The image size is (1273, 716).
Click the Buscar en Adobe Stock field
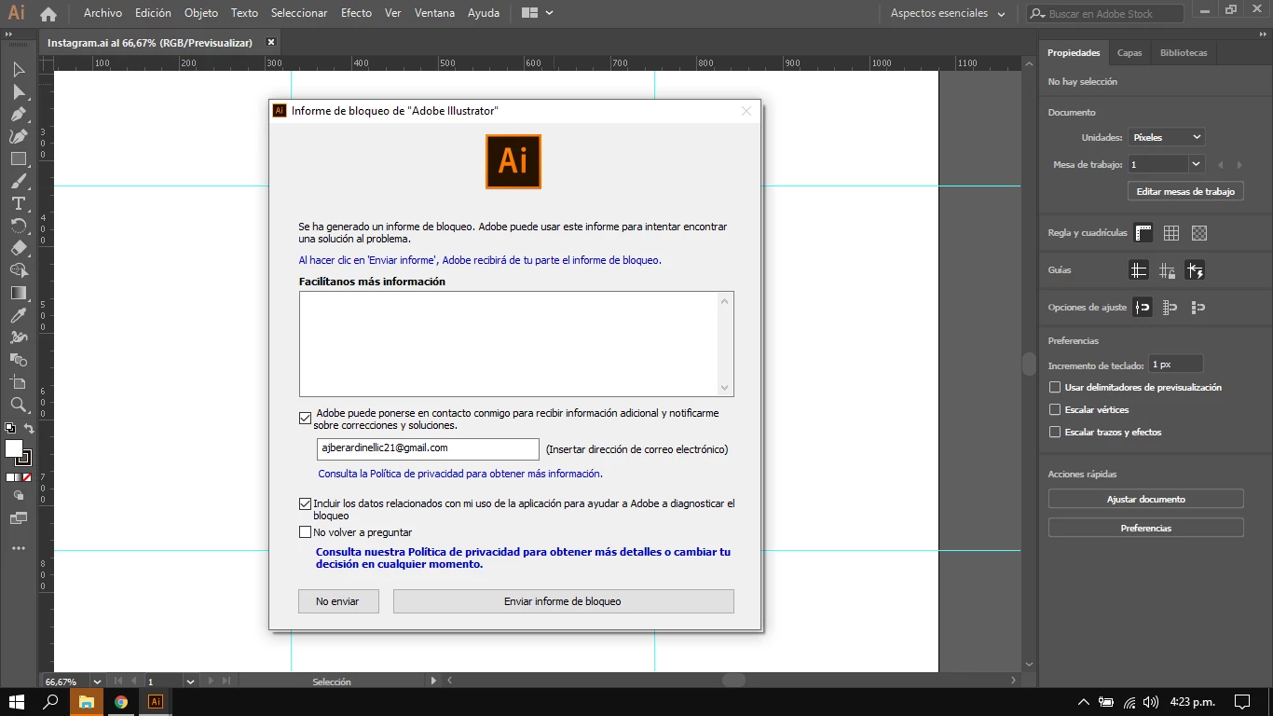[1105, 14]
